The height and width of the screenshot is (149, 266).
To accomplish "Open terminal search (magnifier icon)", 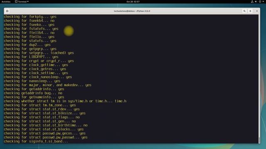I will point(244,11).
